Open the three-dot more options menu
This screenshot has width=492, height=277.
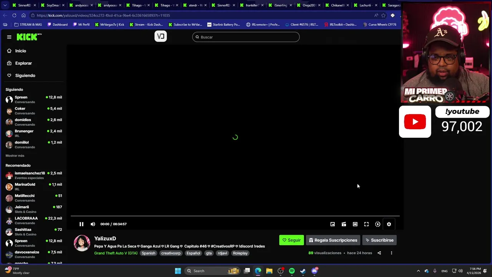391,253
